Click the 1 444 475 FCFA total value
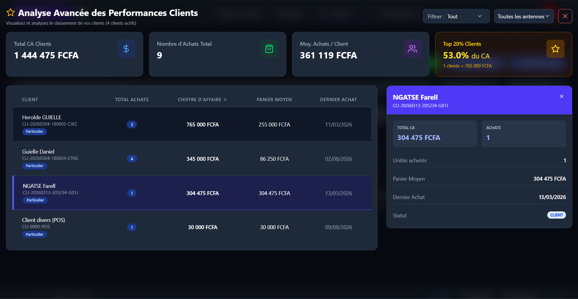Image resolution: width=578 pixels, height=299 pixels. coord(46,55)
